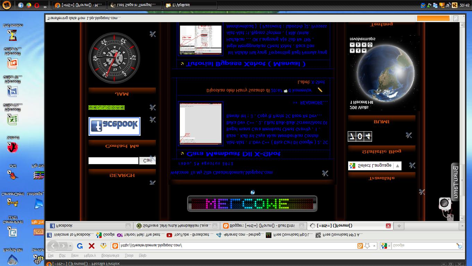Image resolution: width=472 pixels, height=266 pixels.
Task: Click the wrench icon beside the Select Language widget
Action: point(412,166)
